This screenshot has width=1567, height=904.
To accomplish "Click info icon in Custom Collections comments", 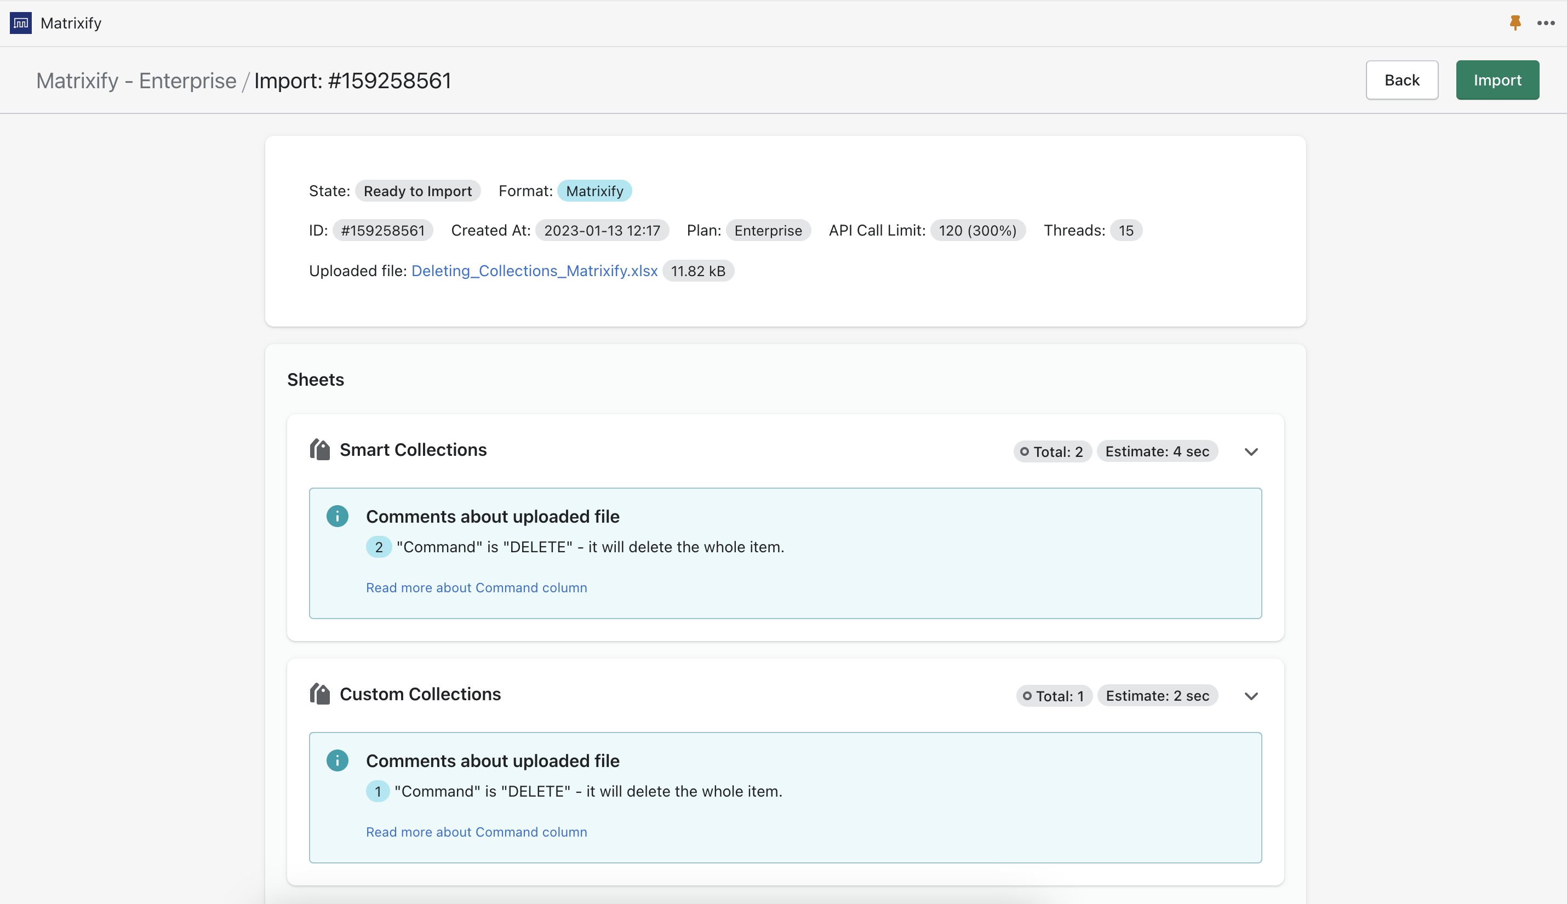I will [x=337, y=760].
